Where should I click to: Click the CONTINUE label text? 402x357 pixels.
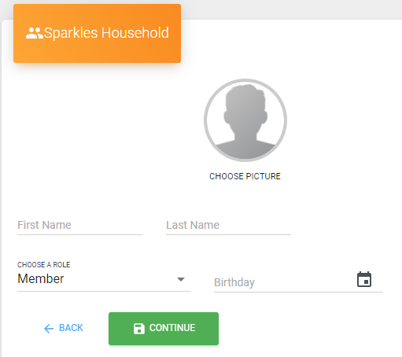(x=172, y=328)
